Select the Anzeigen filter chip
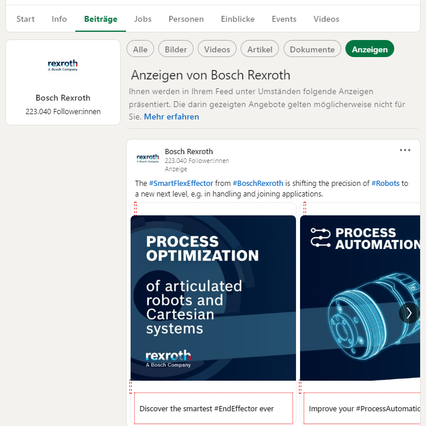The width and height of the screenshot is (426, 426). [x=370, y=49]
